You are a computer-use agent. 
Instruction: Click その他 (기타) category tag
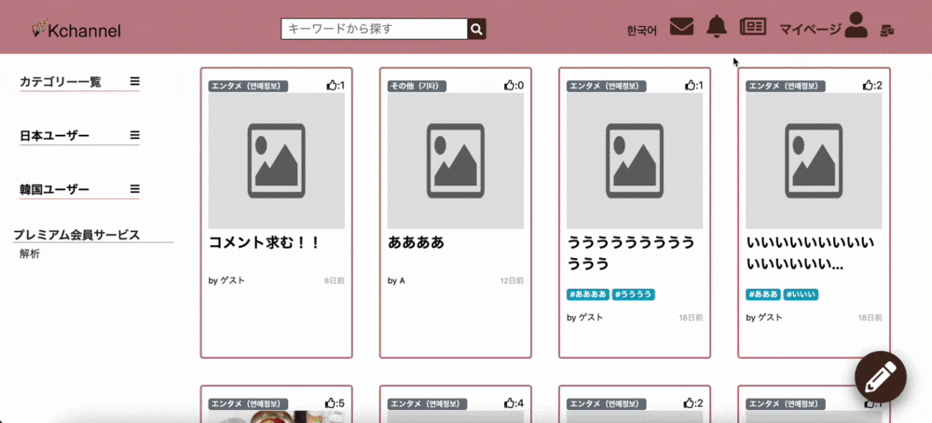(x=417, y=86)
